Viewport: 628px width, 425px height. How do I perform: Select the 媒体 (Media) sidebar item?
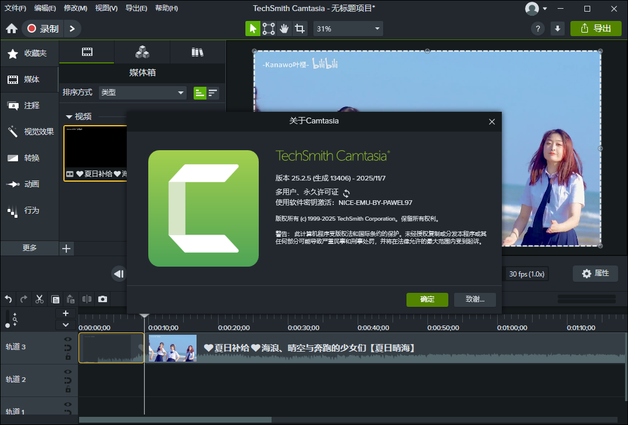tap(29, 79)
